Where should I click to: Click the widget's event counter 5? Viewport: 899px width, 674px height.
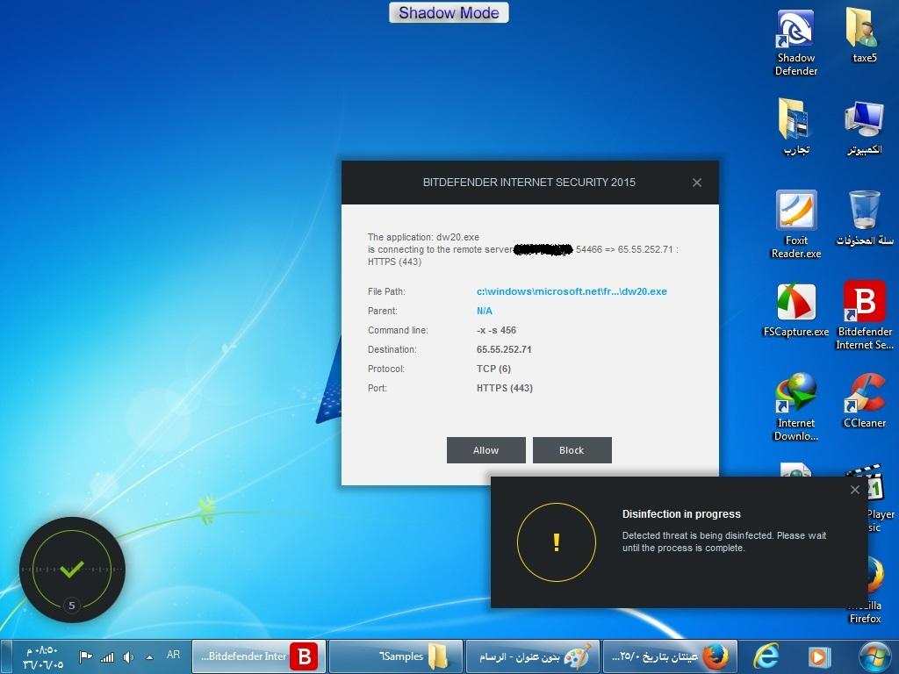pyautogui.click(x=72, y=606)
